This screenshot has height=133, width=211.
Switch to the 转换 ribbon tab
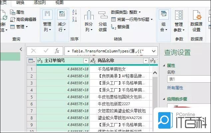(x=20, y=3)
